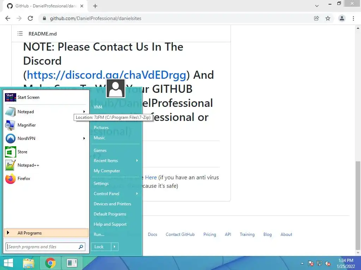View site lock info in address bar
Screen dimensions: 361x270
44,18
